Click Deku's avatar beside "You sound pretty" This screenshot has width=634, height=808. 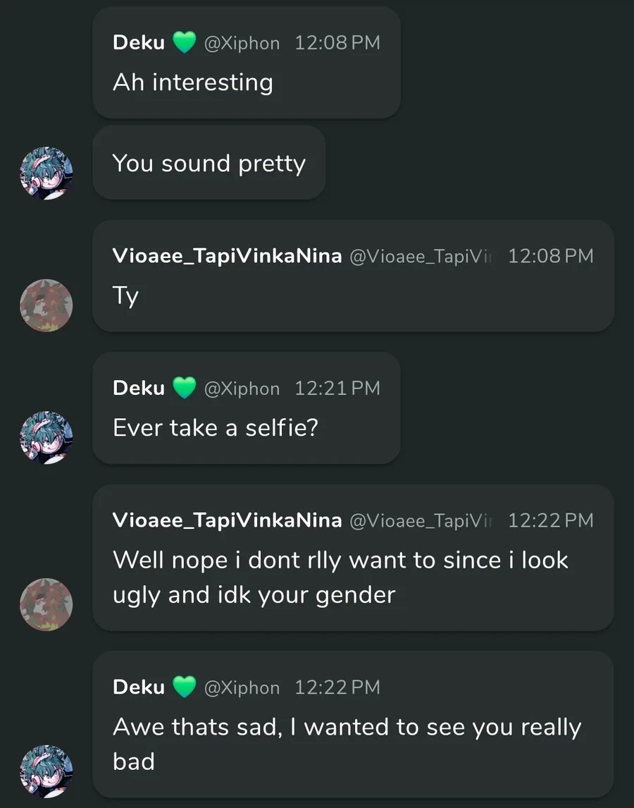click(x=46, y=173)
